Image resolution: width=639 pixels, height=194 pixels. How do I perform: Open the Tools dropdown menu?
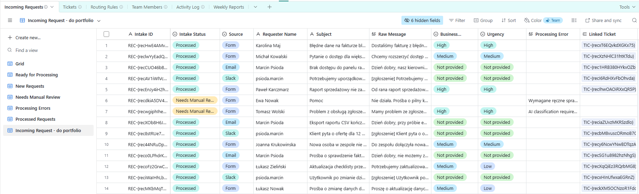click(627, 7)
